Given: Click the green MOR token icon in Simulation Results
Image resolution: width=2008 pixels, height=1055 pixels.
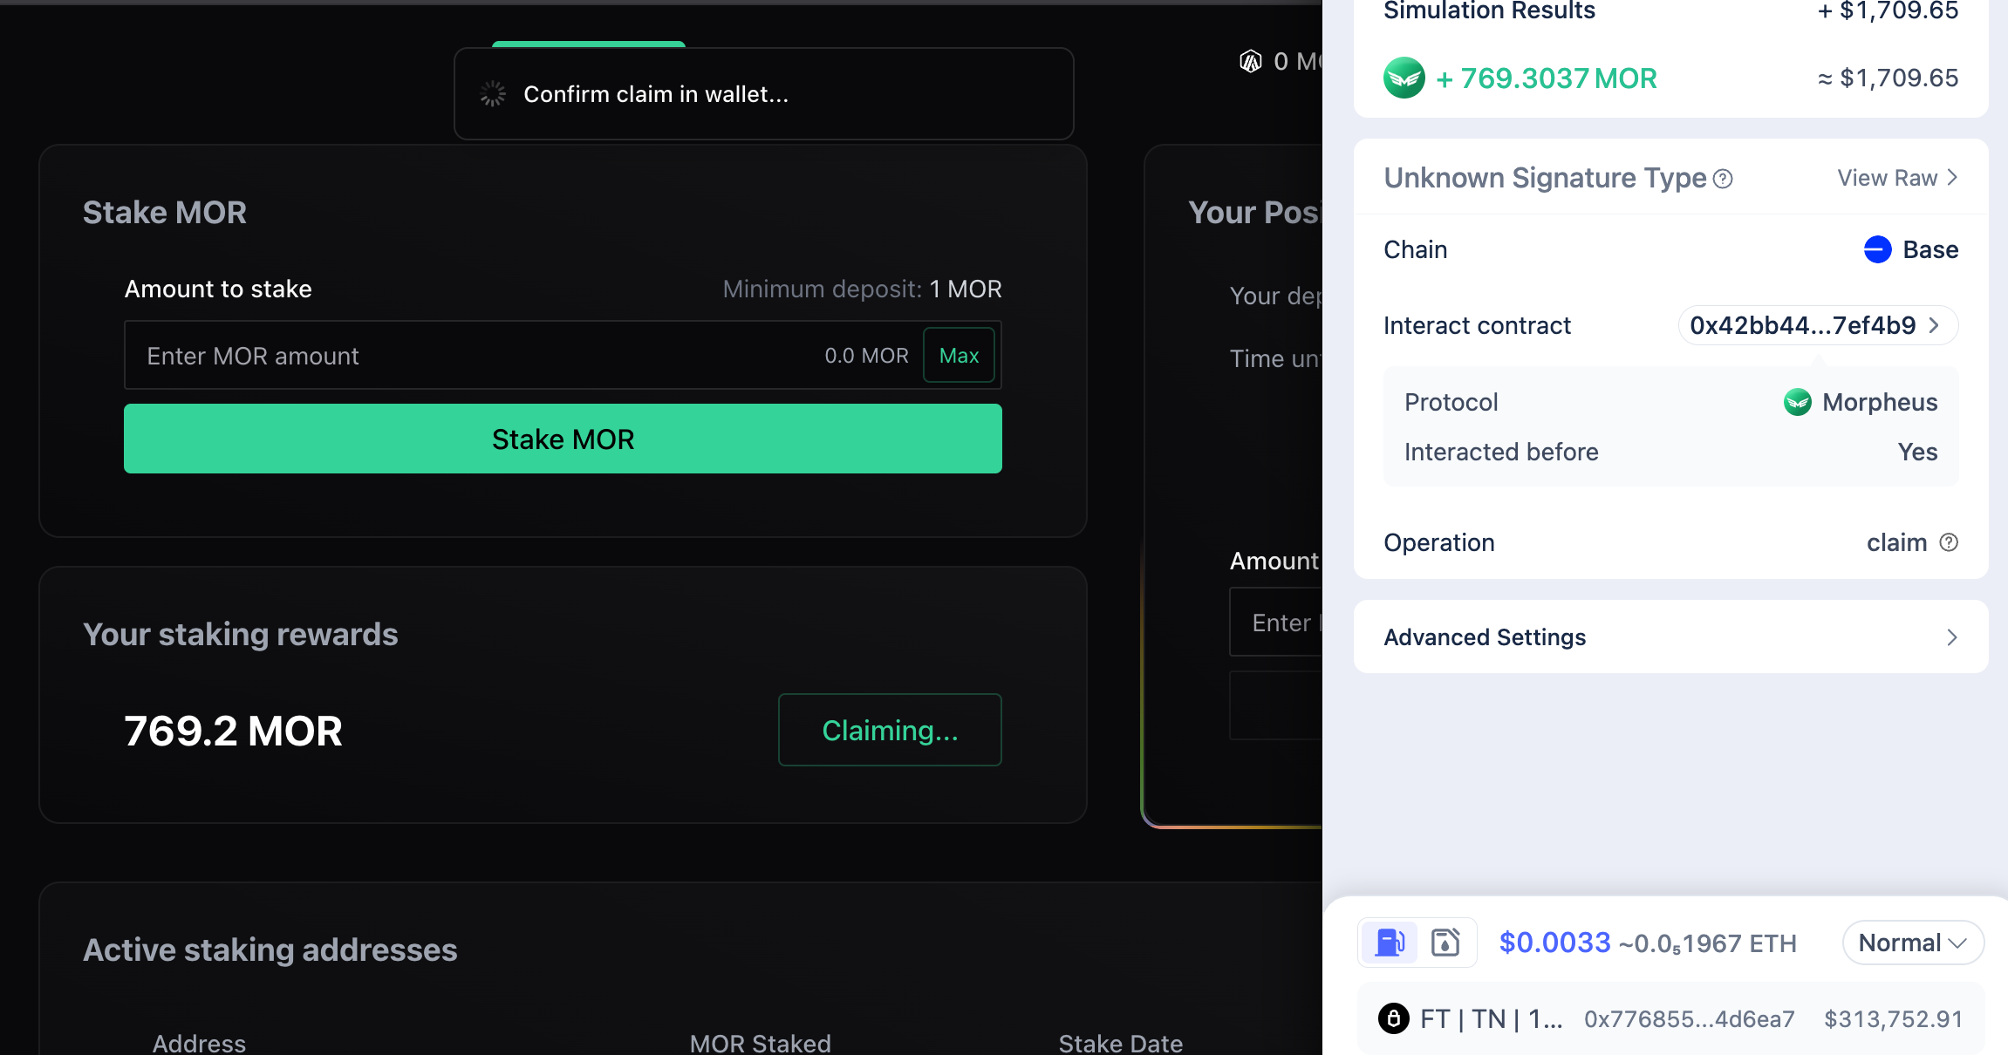Looking at the screenshot, I should click(x=1404, y=78).
